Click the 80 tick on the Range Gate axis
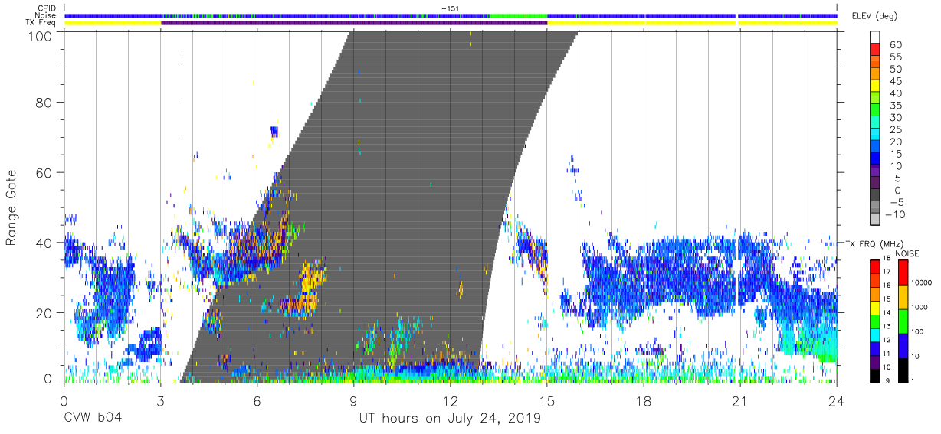The height and width of the screenshot is (434, 941). (x=44, y=102)
